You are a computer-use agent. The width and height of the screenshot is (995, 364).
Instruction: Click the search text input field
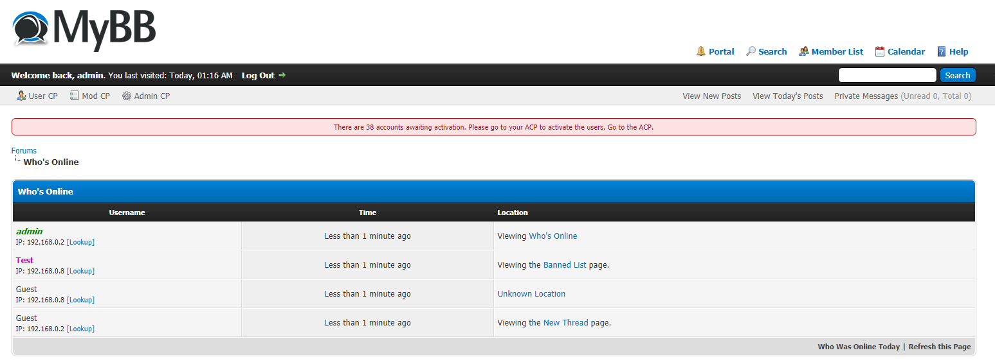pyautogui.click(x=887, y=75)
